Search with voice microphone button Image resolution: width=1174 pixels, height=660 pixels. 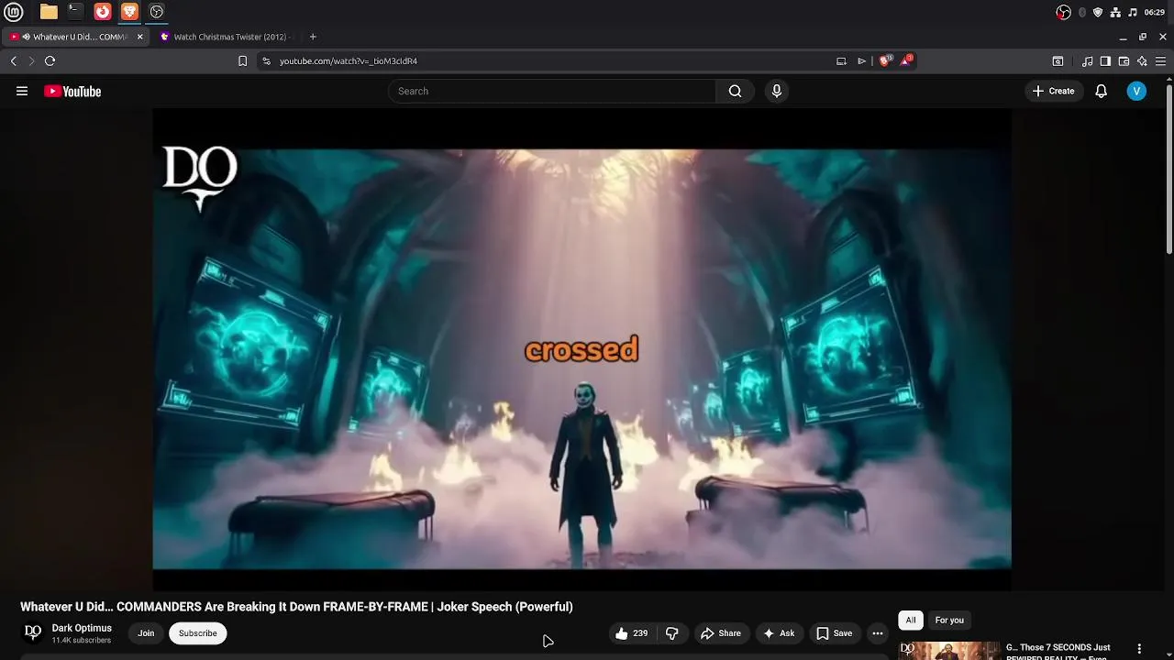tap(777, 91)
